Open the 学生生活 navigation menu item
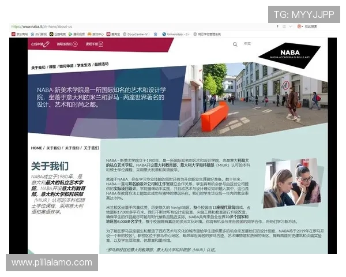 [x=84, y=65]
